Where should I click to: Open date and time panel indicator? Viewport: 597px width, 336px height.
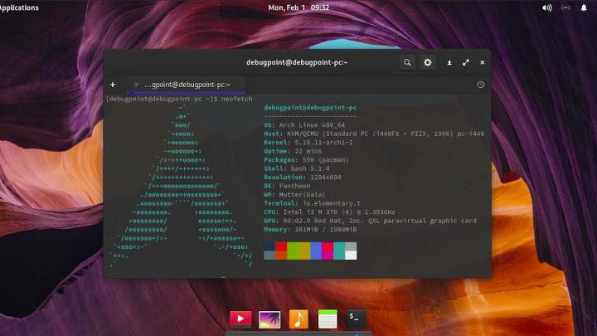tap(298, 7)
